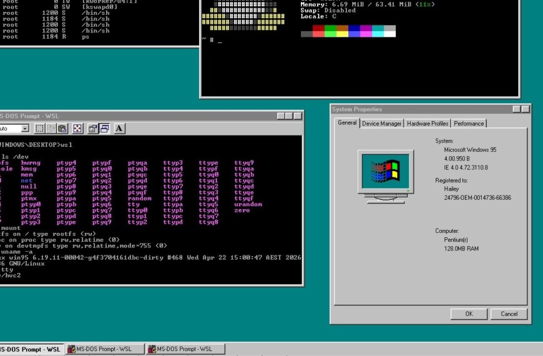Click 'urandom' in the /dev listing

(x=248, y=204)
